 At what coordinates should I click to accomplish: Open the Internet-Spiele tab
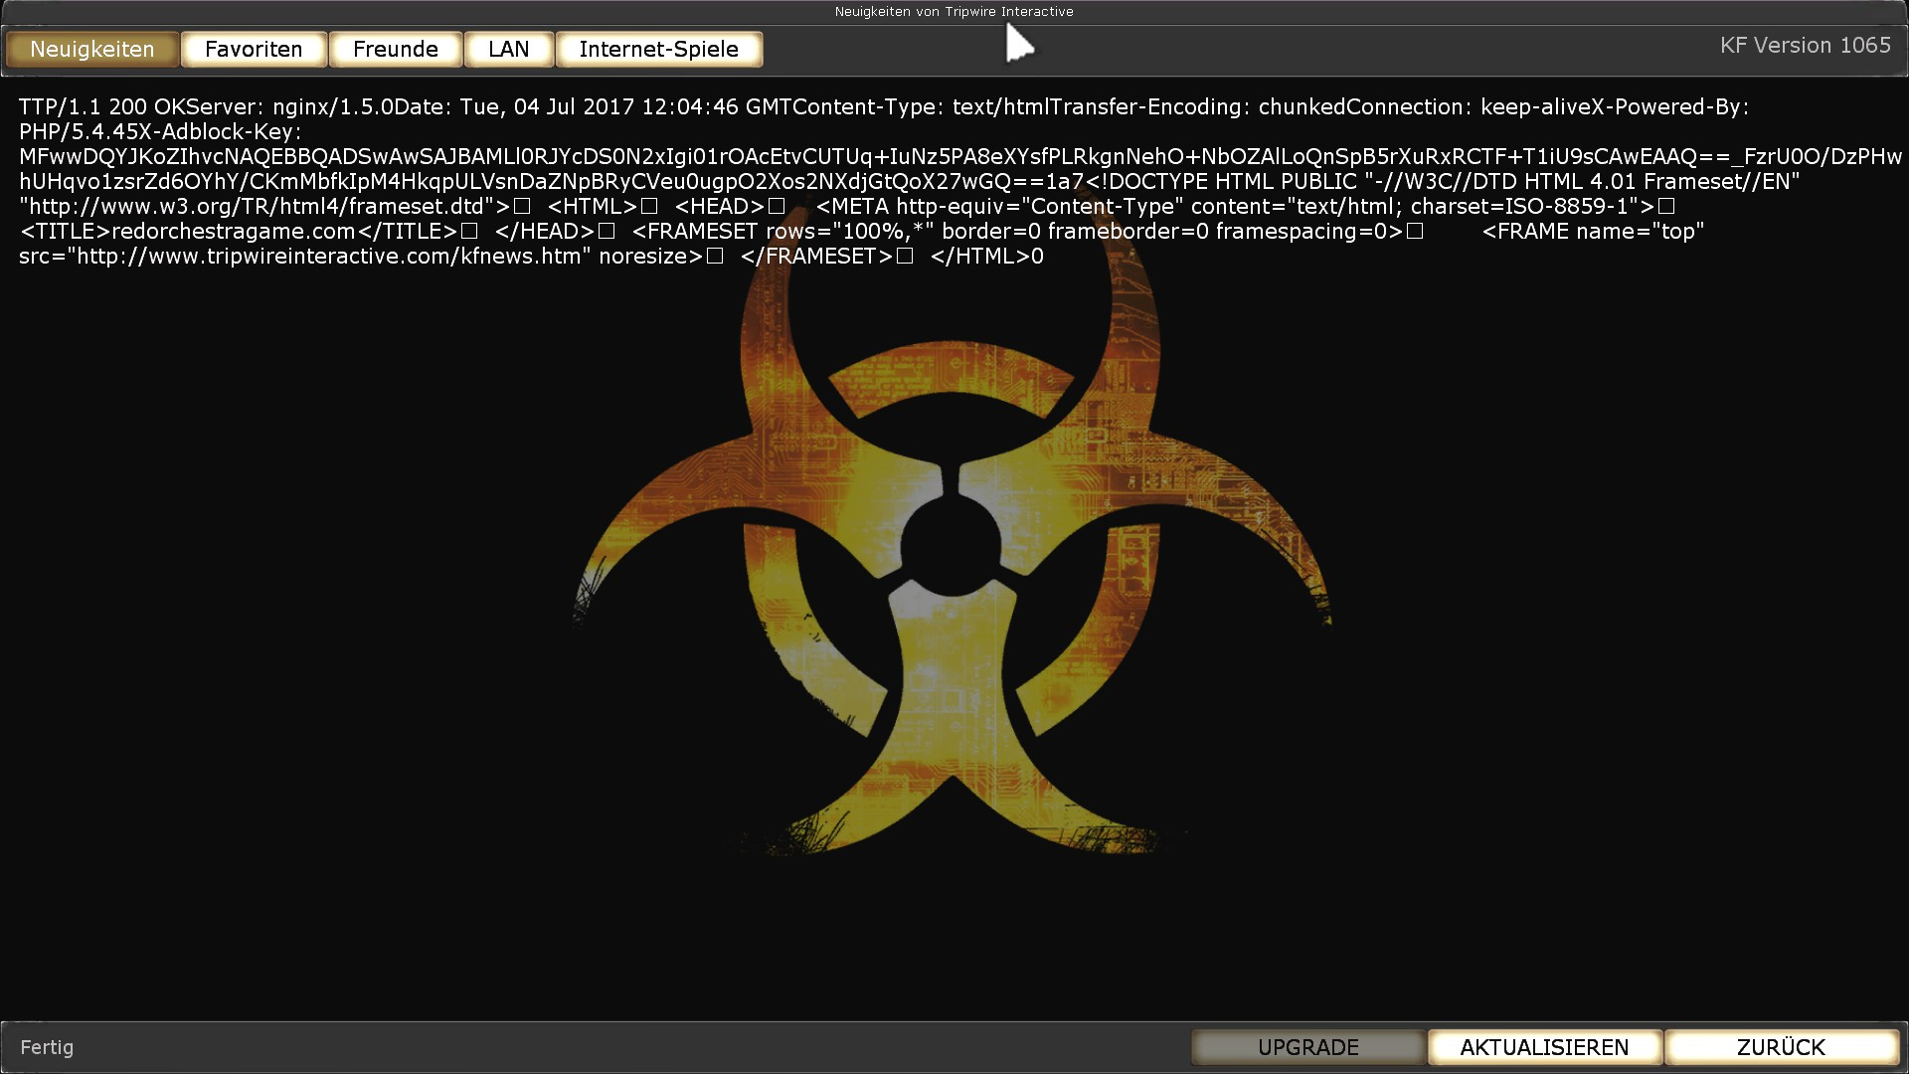point(659,50)
